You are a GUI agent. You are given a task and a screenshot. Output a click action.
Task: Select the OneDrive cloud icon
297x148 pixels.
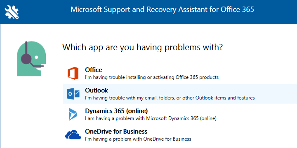73,134
